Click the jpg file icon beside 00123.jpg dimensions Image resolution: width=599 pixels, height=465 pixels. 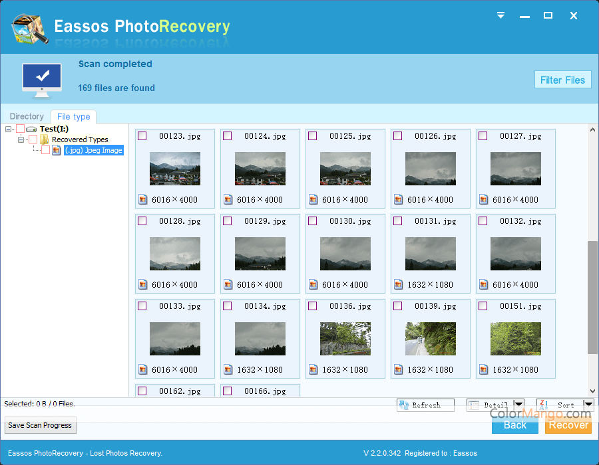click(x=142, y=199)
